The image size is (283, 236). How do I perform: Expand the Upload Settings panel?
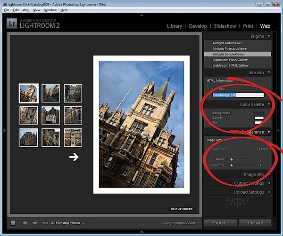point(269,192)
